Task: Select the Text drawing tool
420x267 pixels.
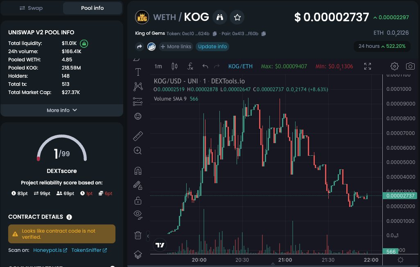Action: 138,72
